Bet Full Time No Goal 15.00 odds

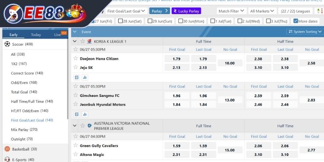230,150
